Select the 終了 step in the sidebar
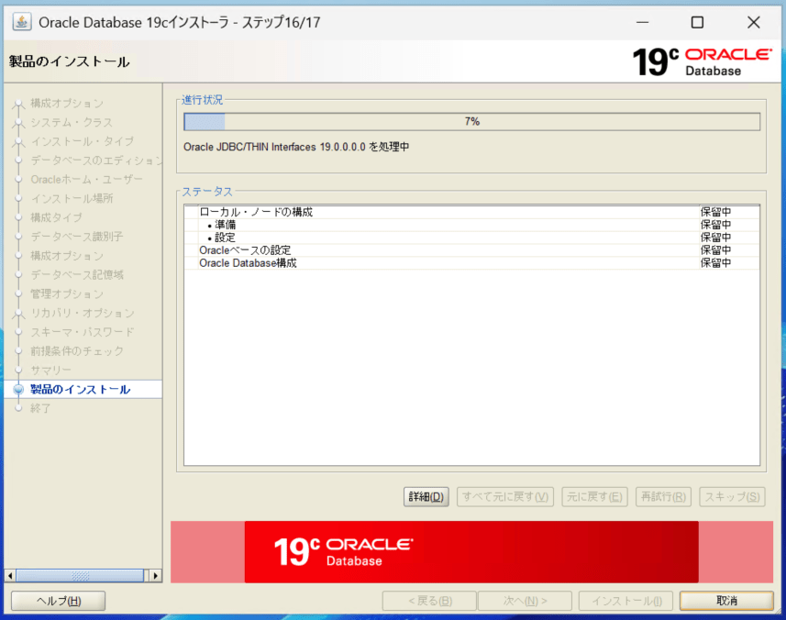 40,408
